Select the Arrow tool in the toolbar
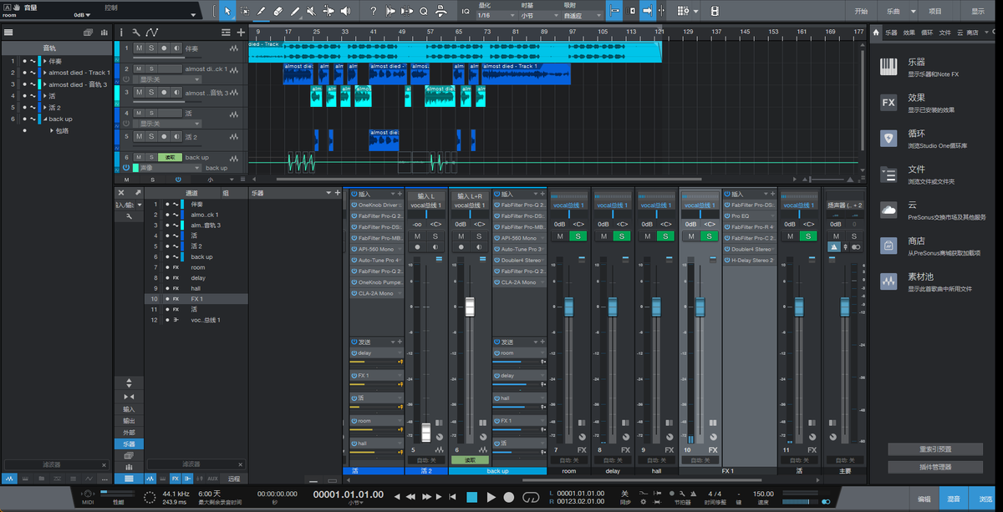The image size is (1003, 512). (x=227, y=11)
